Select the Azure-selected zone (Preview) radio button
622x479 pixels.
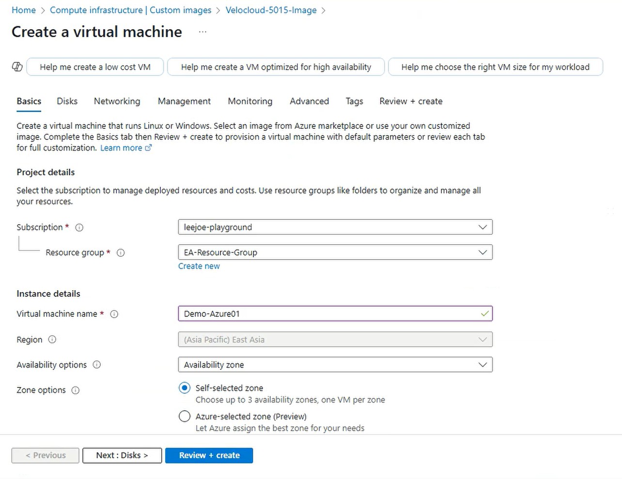(185, 416)
